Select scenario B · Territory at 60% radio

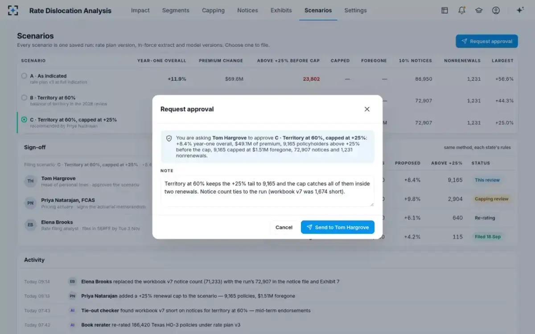[24, 98]
